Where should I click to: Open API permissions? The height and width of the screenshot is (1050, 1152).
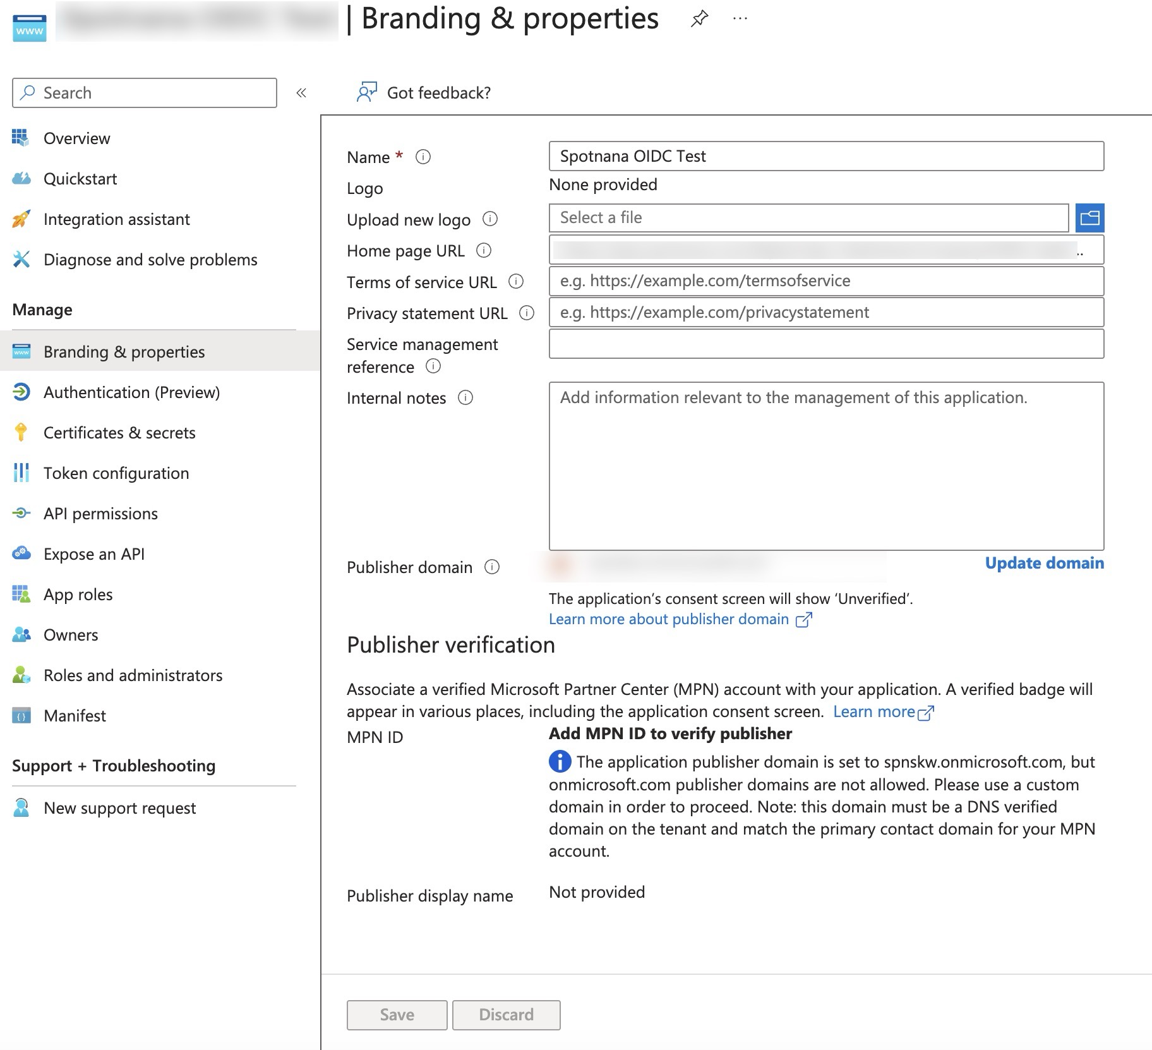(100, 514)
